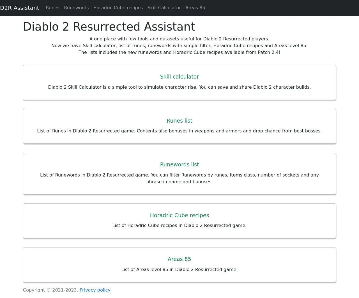Viewport: 359px width, 298px height.
Task: Click the Areas level 85 description text
Action: coord(179,269)
